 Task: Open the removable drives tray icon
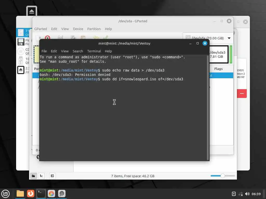[x=234, y=194]
